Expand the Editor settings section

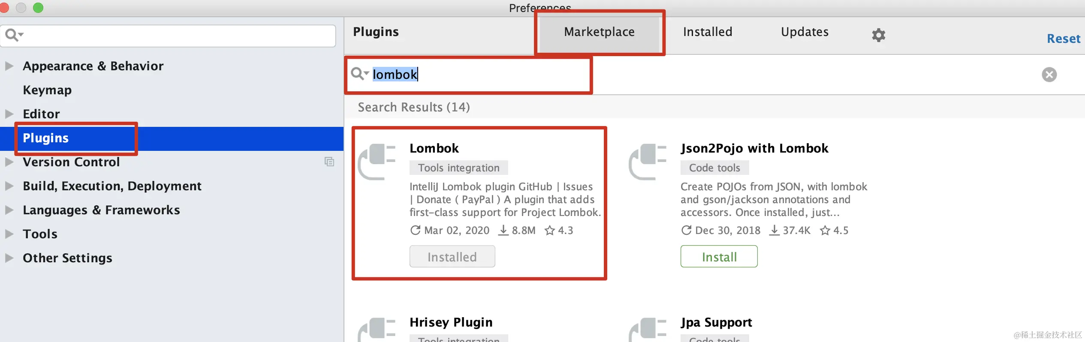click(9, 114)
